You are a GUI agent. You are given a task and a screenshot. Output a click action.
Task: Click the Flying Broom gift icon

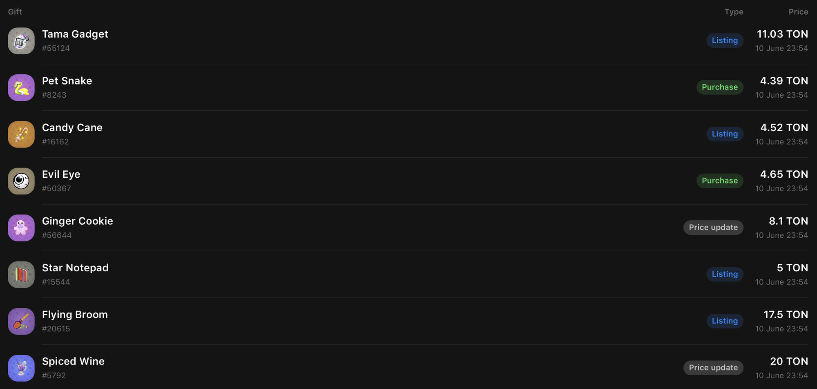click(21, 322)
